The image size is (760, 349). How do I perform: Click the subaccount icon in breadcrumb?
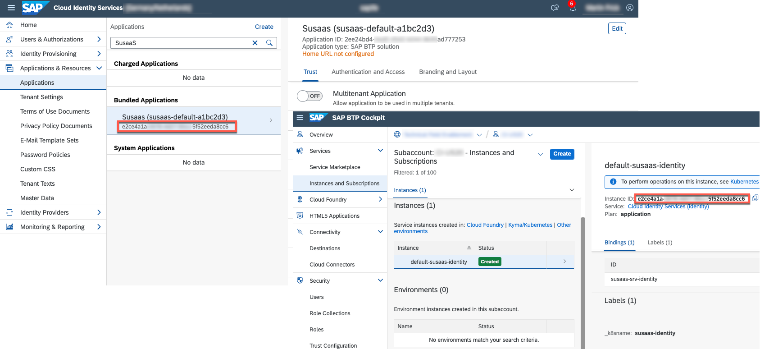[496, 134]
